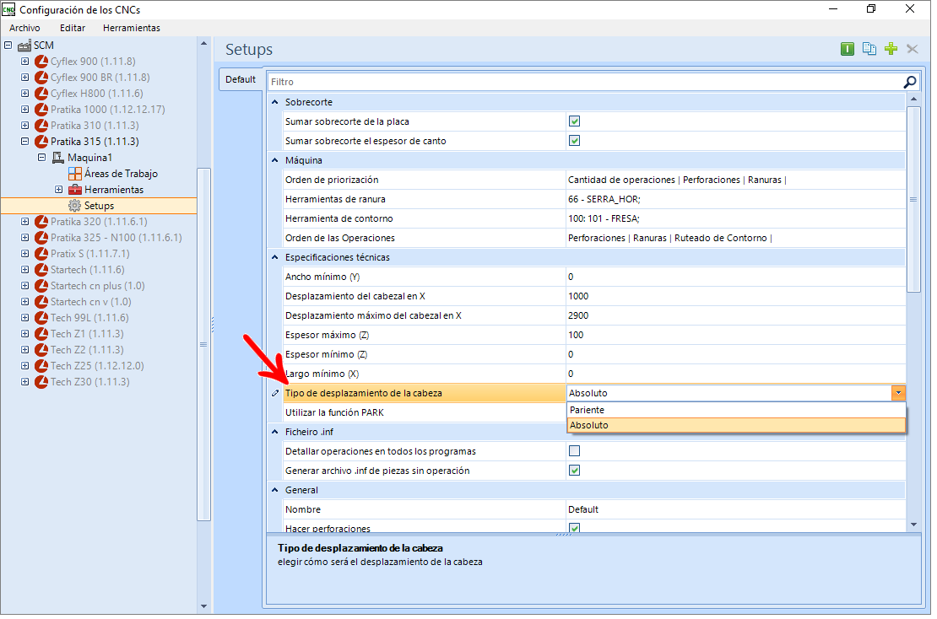
Task: Click the Tech Z25 machine icon
Action: pyautogui.click(x=41, y=366)
